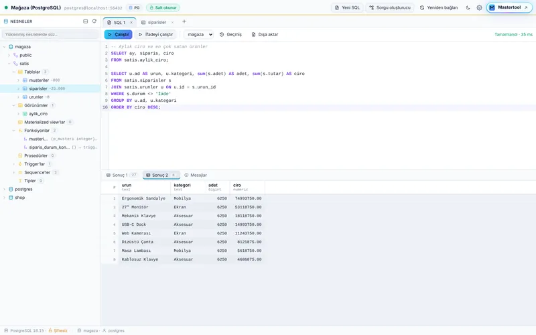Open the Mesajlar tab
This screenshot has height=335, width=536.
point(196,175)
